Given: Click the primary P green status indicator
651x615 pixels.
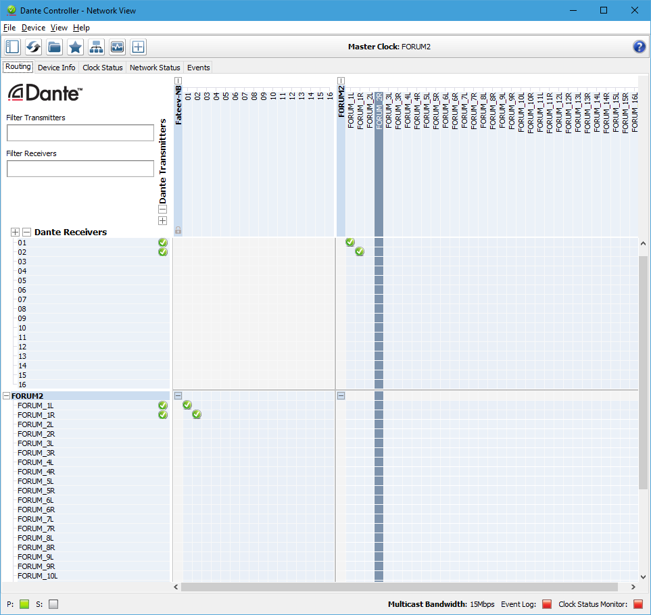Looking at the screenshot, I should tap(24, 604).
